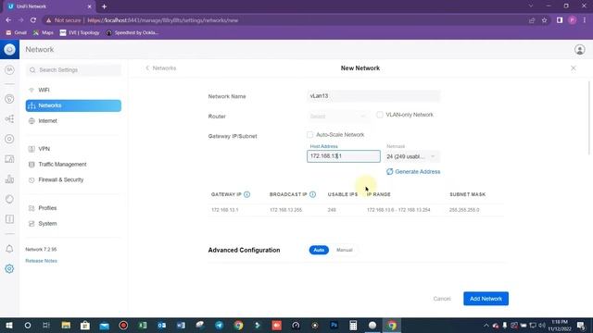This screenshot has width=593, height=333.
Task: Close the New Network panel
Action: 574,68
